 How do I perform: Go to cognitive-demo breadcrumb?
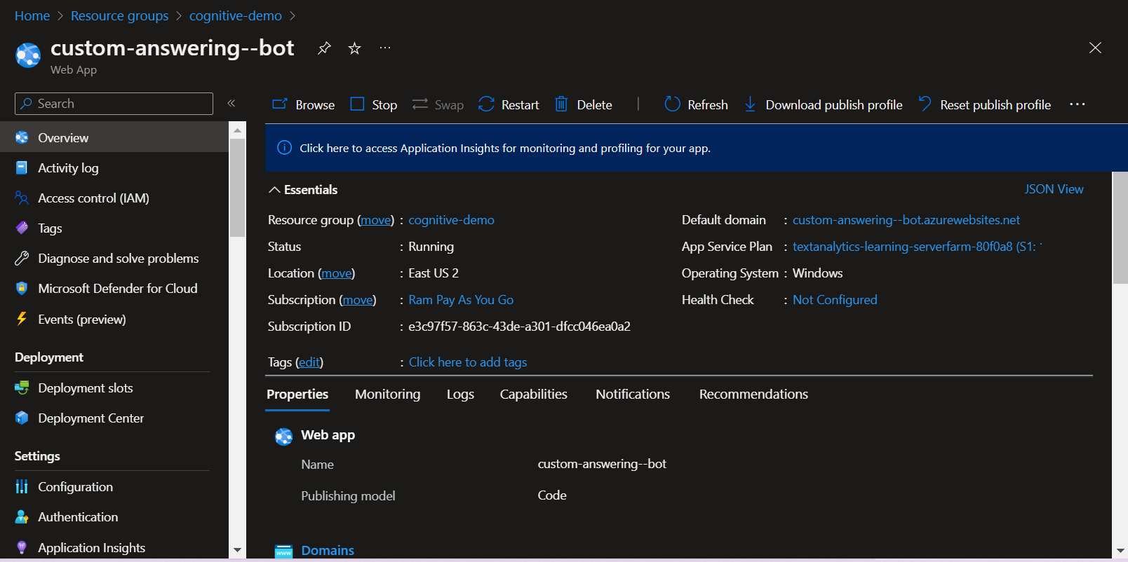(236, 15)
